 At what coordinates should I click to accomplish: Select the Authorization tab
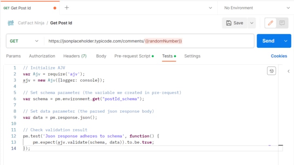(42, 56)
